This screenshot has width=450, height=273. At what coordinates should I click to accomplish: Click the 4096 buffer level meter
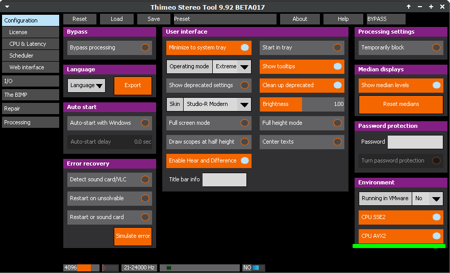(x=81, y=268)
